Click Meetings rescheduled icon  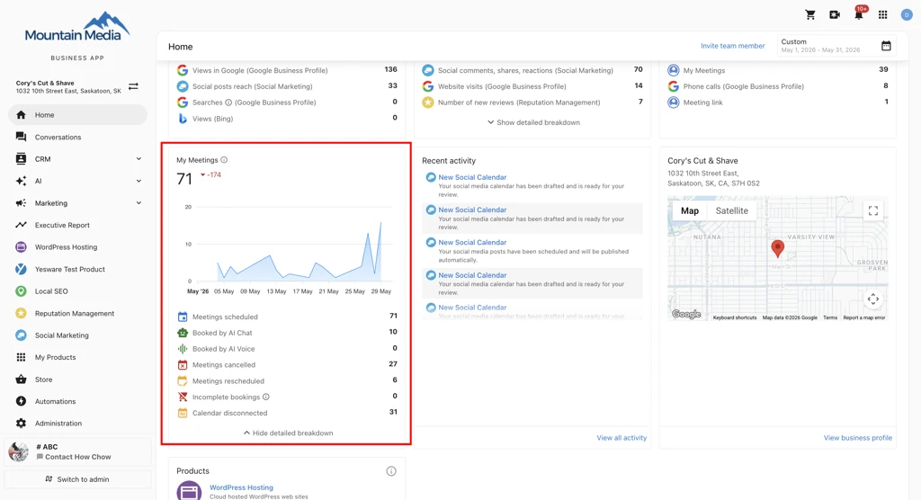point(183,380)
